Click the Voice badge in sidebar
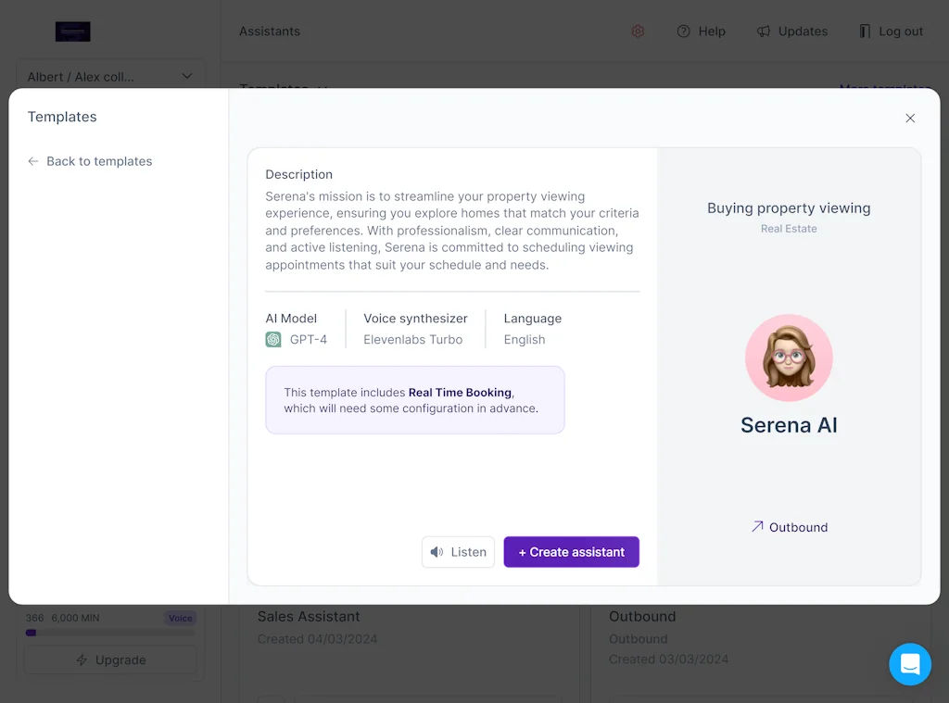Viewport: 949px width, 703px height. 180,618
